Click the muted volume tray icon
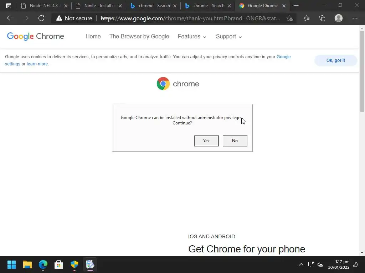Image resolution: width=365 pixels, height=273 pixels. tap(320, 264)
